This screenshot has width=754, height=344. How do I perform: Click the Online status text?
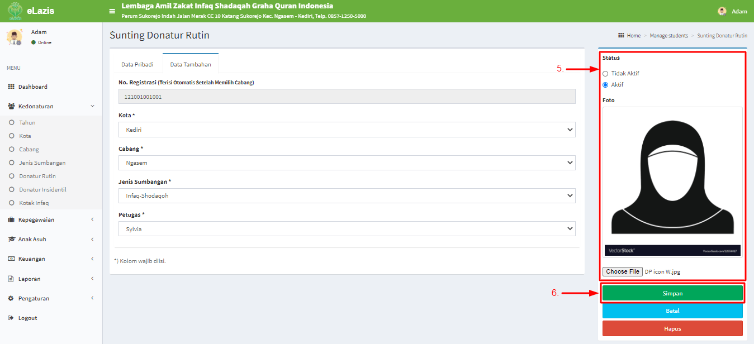tap(45, 42)
